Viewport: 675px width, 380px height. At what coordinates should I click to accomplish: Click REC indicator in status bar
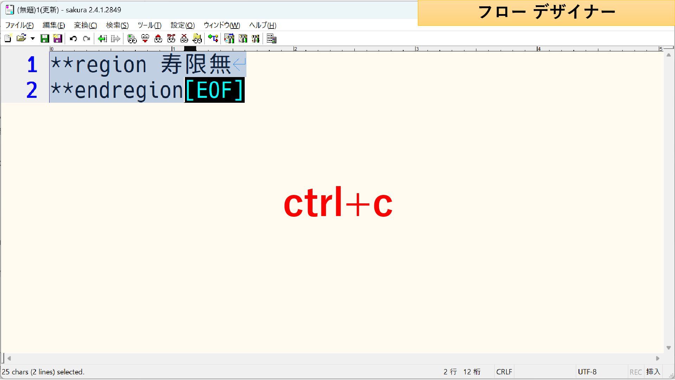click(635, 372)
